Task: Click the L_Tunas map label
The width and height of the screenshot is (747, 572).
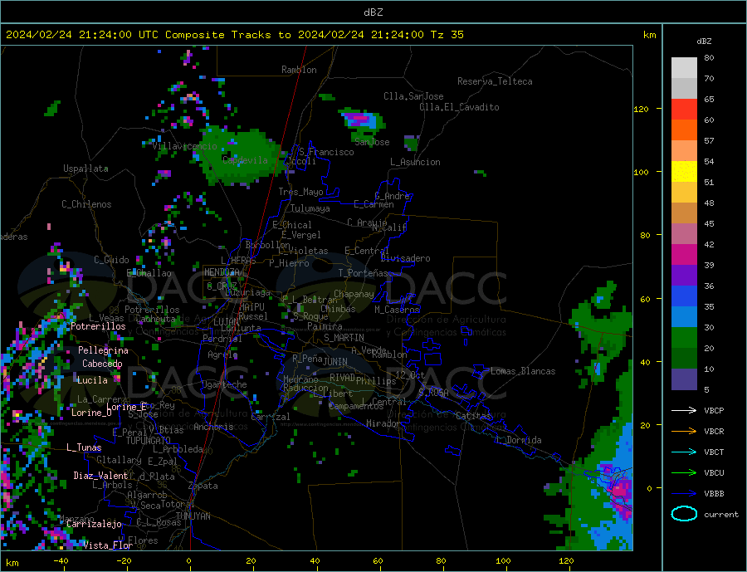Action: tap(84, 447)
